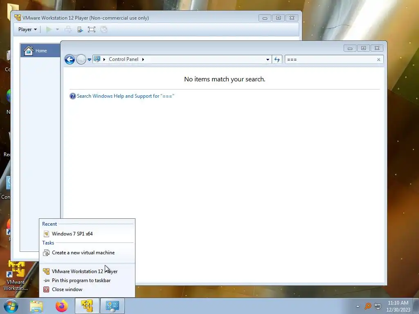Open recent pages dropdown in Control Panel
Screen dimensions: 419x314
click(89, 60)
